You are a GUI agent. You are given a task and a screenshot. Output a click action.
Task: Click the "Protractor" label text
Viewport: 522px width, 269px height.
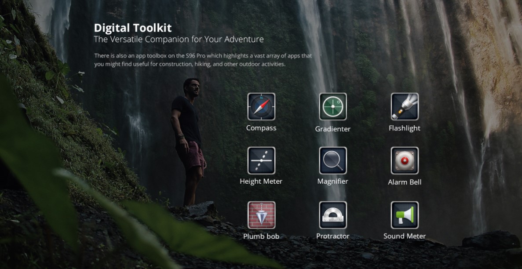point(333,236)
